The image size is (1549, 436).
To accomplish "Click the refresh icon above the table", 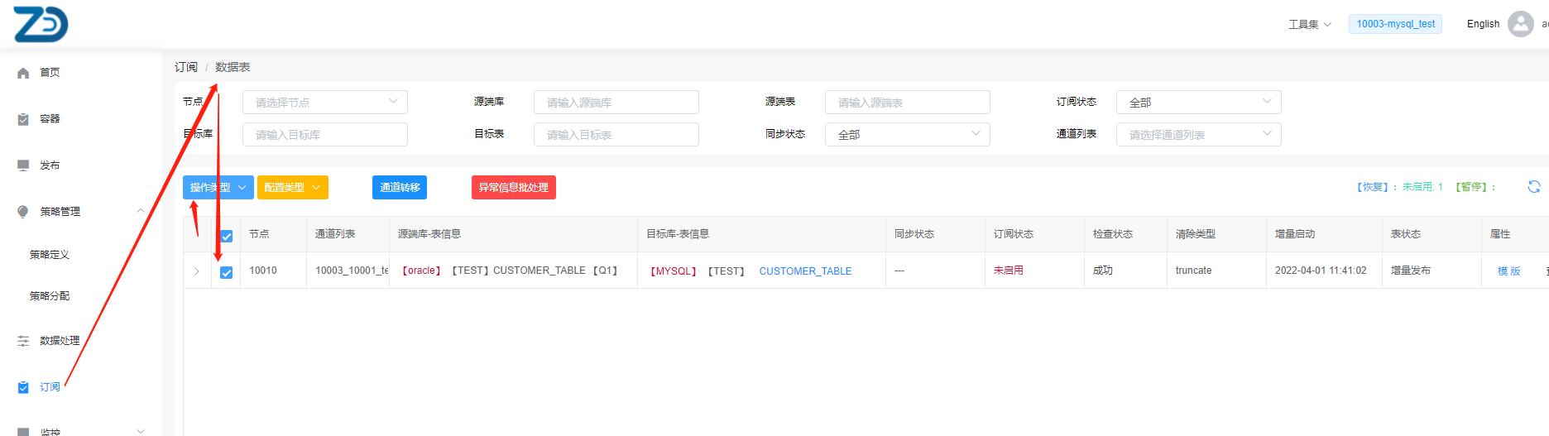I will point(1533,187).
